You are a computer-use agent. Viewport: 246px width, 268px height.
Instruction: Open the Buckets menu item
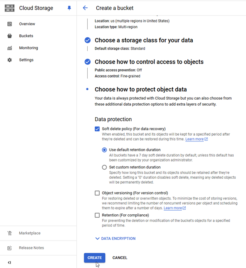(26, 36)
